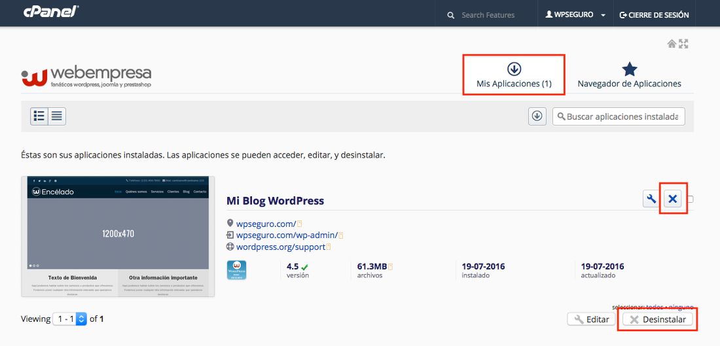Image resolution: width=720 pixels, height=346 pixels.
Task: Click the WordPress application badge icon
Action: click(x=236, y=270)
